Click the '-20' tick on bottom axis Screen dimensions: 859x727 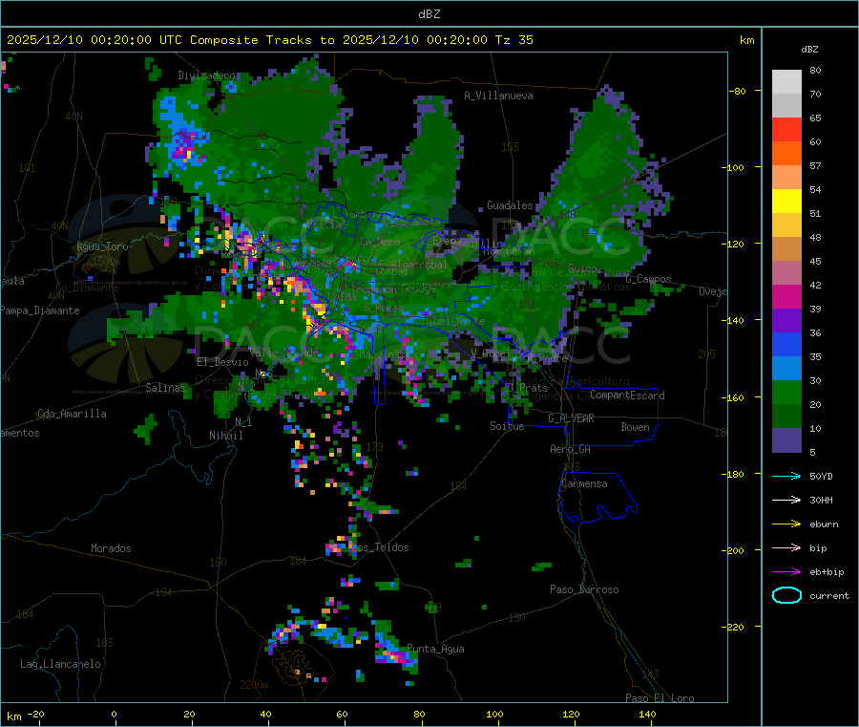tap(35, 714)
